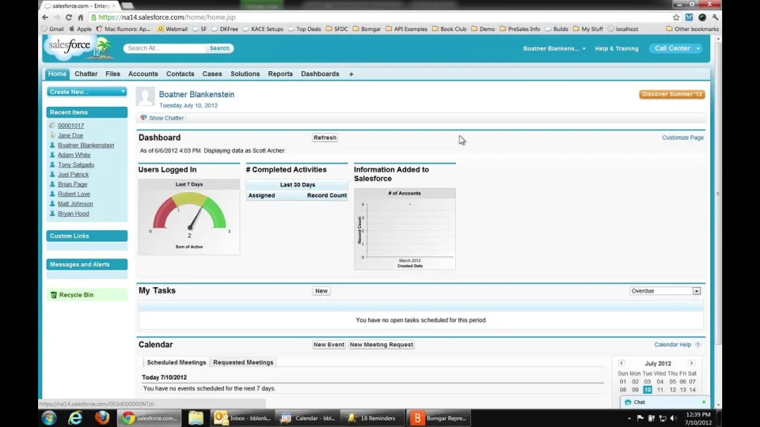
Task: Open the Home tab
Action: pos(57,74)
